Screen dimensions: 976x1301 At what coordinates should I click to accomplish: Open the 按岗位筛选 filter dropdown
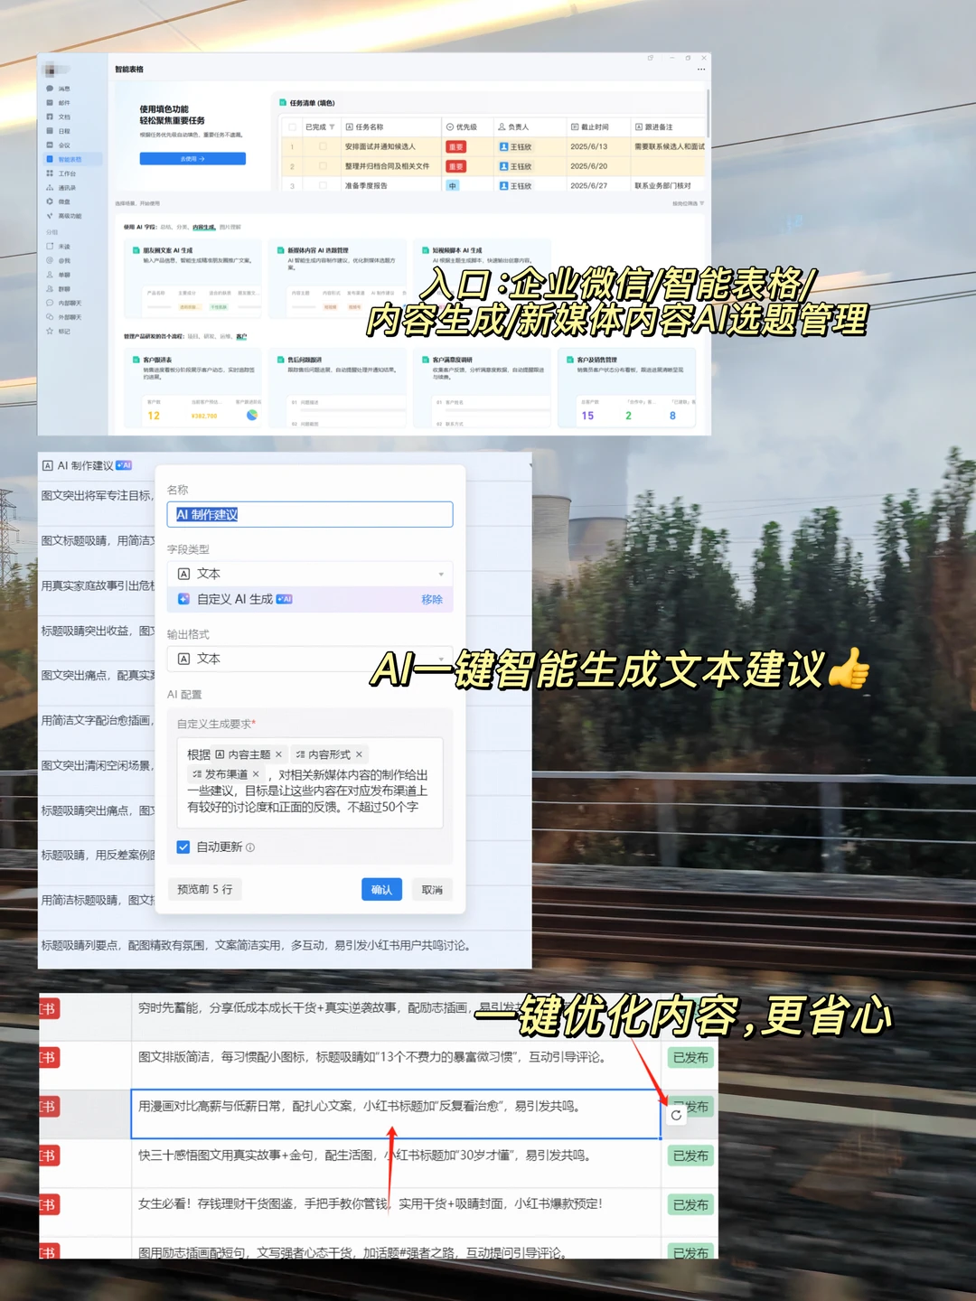[688, 203]
